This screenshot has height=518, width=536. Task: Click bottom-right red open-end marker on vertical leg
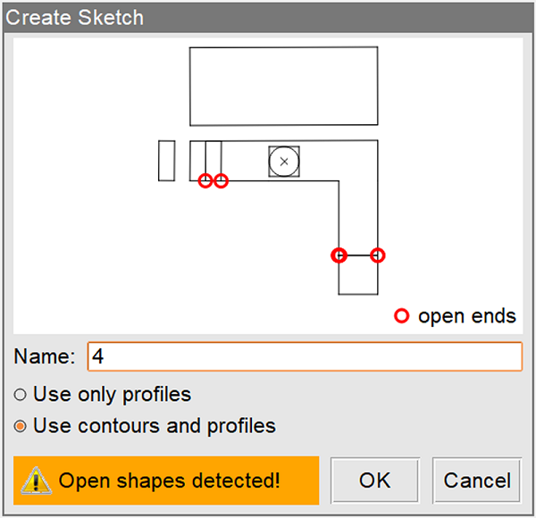[x=378, y=255]
